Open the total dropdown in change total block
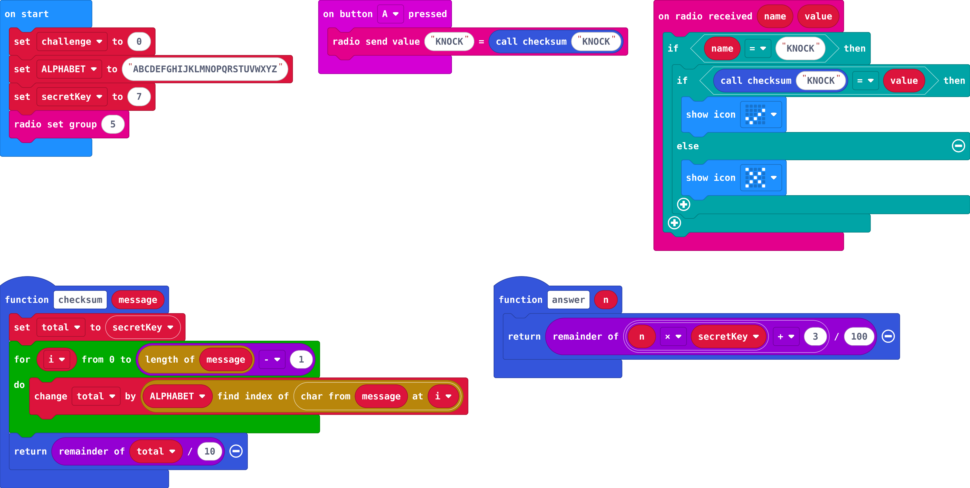This screenshot has width=970, height=488. pos(96,396)
